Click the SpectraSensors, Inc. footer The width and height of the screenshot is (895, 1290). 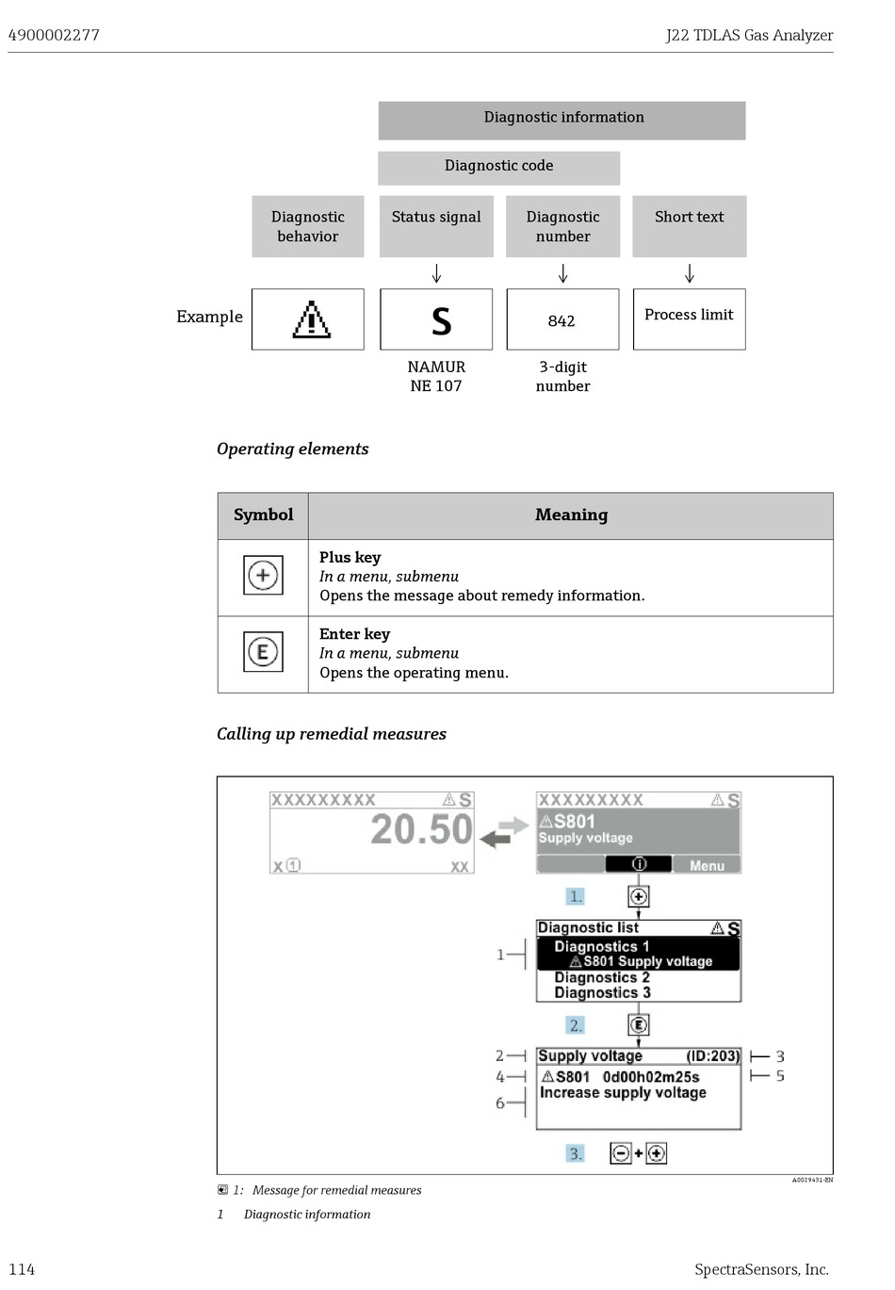pyautogui.click(x=762, y=1269)
